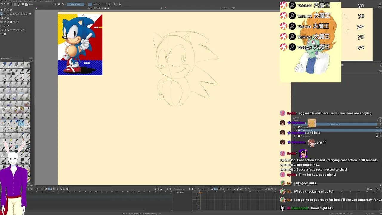This screenshot has width=382, height=215.
Task: Open the foreground/background color selector
Action: [19, 4]
